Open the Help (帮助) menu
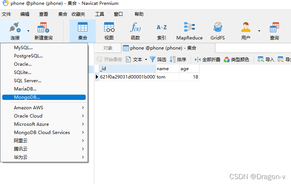This screenshot has width=291, height=184. 139,14
